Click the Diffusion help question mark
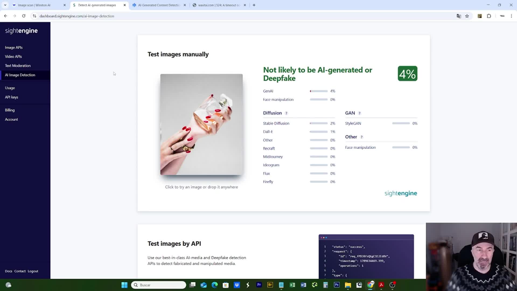 pos(286,113)
